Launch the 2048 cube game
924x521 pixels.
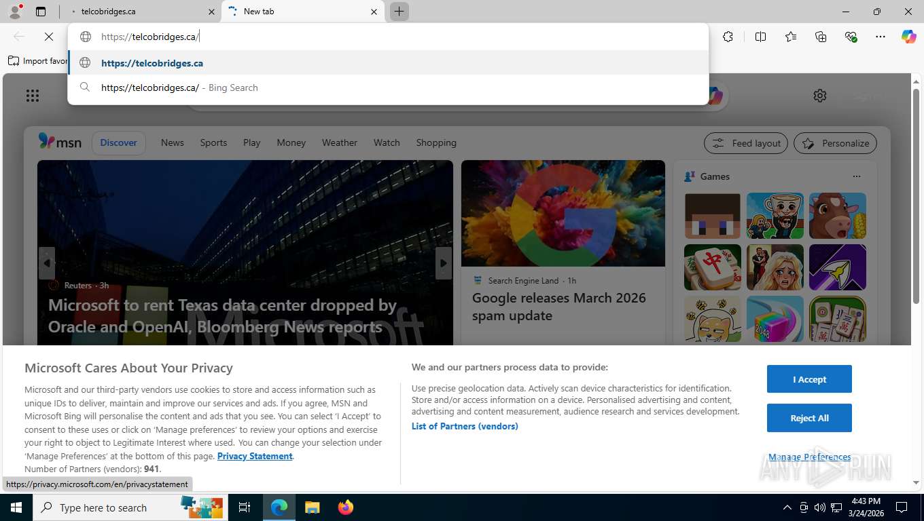(x=775, y=319)
